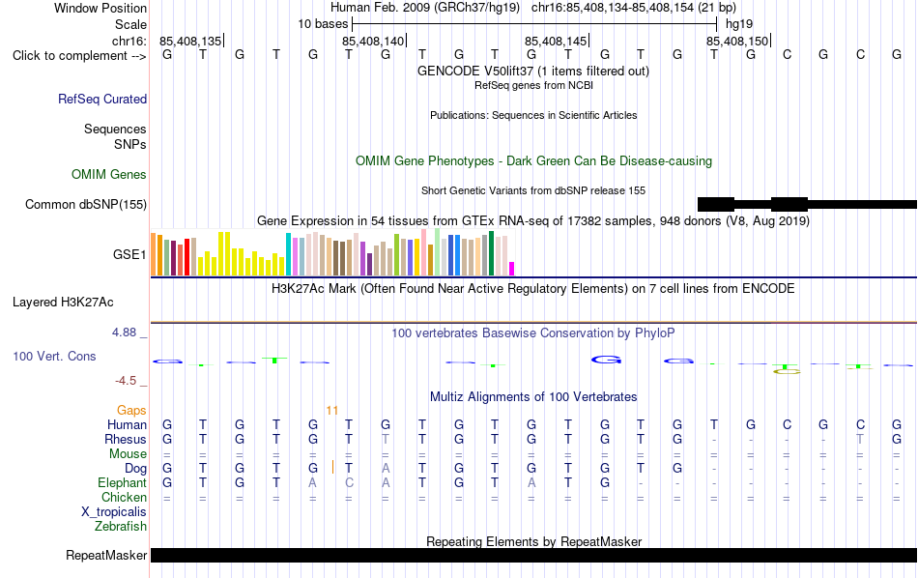Select the RepeatMasker track label
Image resolution: width=918 pixels, height=578 pixels.
click(x=106, y=555)
